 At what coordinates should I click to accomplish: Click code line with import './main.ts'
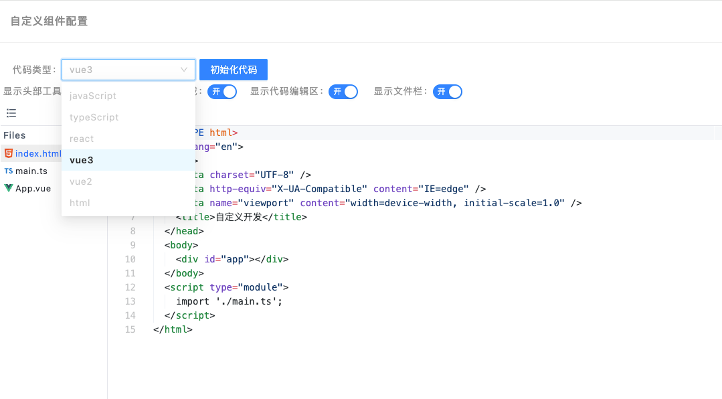[229, 301]
